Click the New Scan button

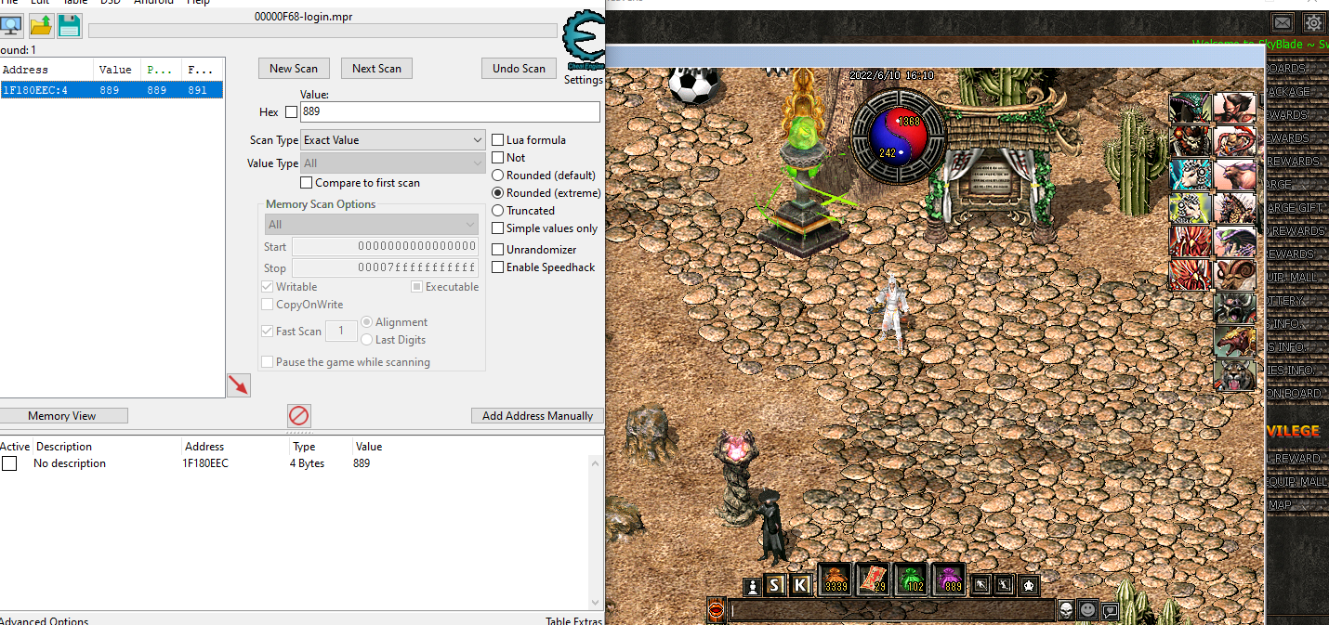294,68
